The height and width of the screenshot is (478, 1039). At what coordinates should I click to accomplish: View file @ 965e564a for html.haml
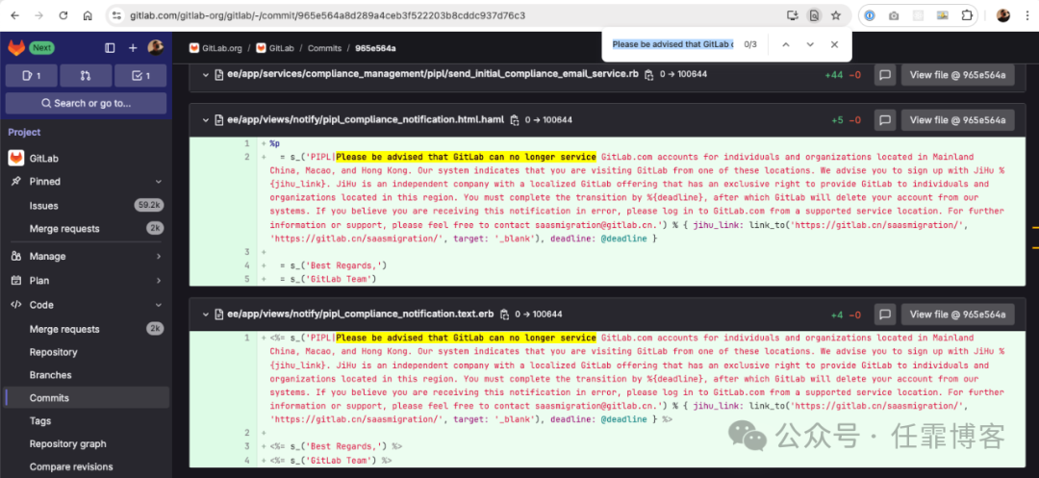click(957, 120)
